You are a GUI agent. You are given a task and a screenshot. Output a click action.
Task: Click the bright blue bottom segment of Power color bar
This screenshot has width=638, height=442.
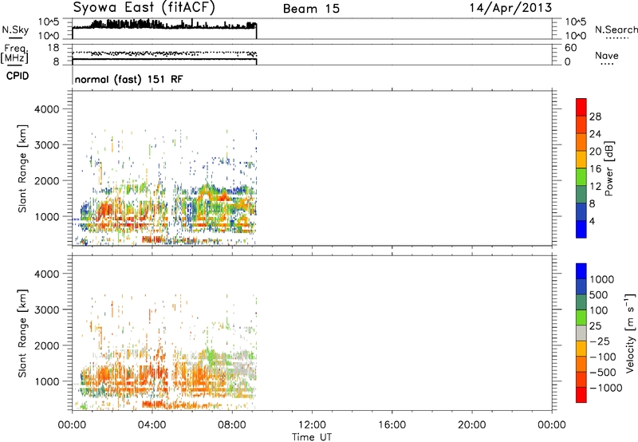tap(581, 229)
